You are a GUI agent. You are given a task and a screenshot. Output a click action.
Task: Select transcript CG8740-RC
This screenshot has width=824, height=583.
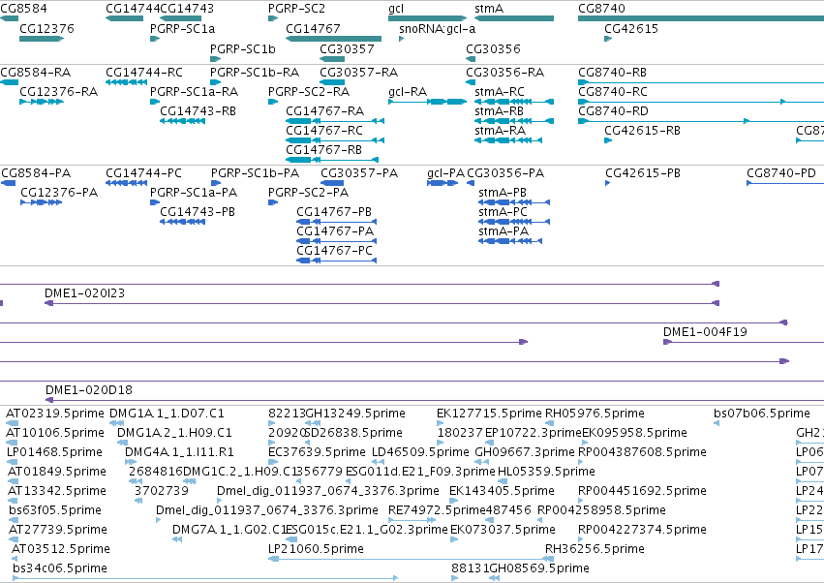pos(613,91)
